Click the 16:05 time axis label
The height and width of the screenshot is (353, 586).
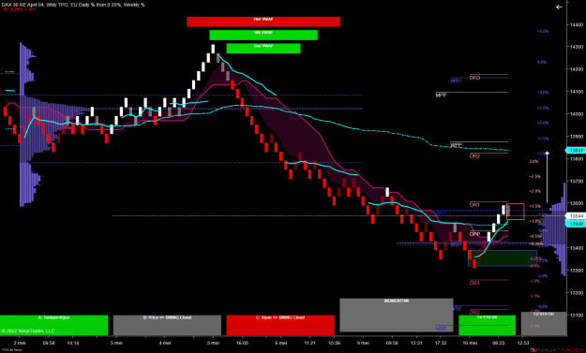pyautogui.click(x=242, y=343)
